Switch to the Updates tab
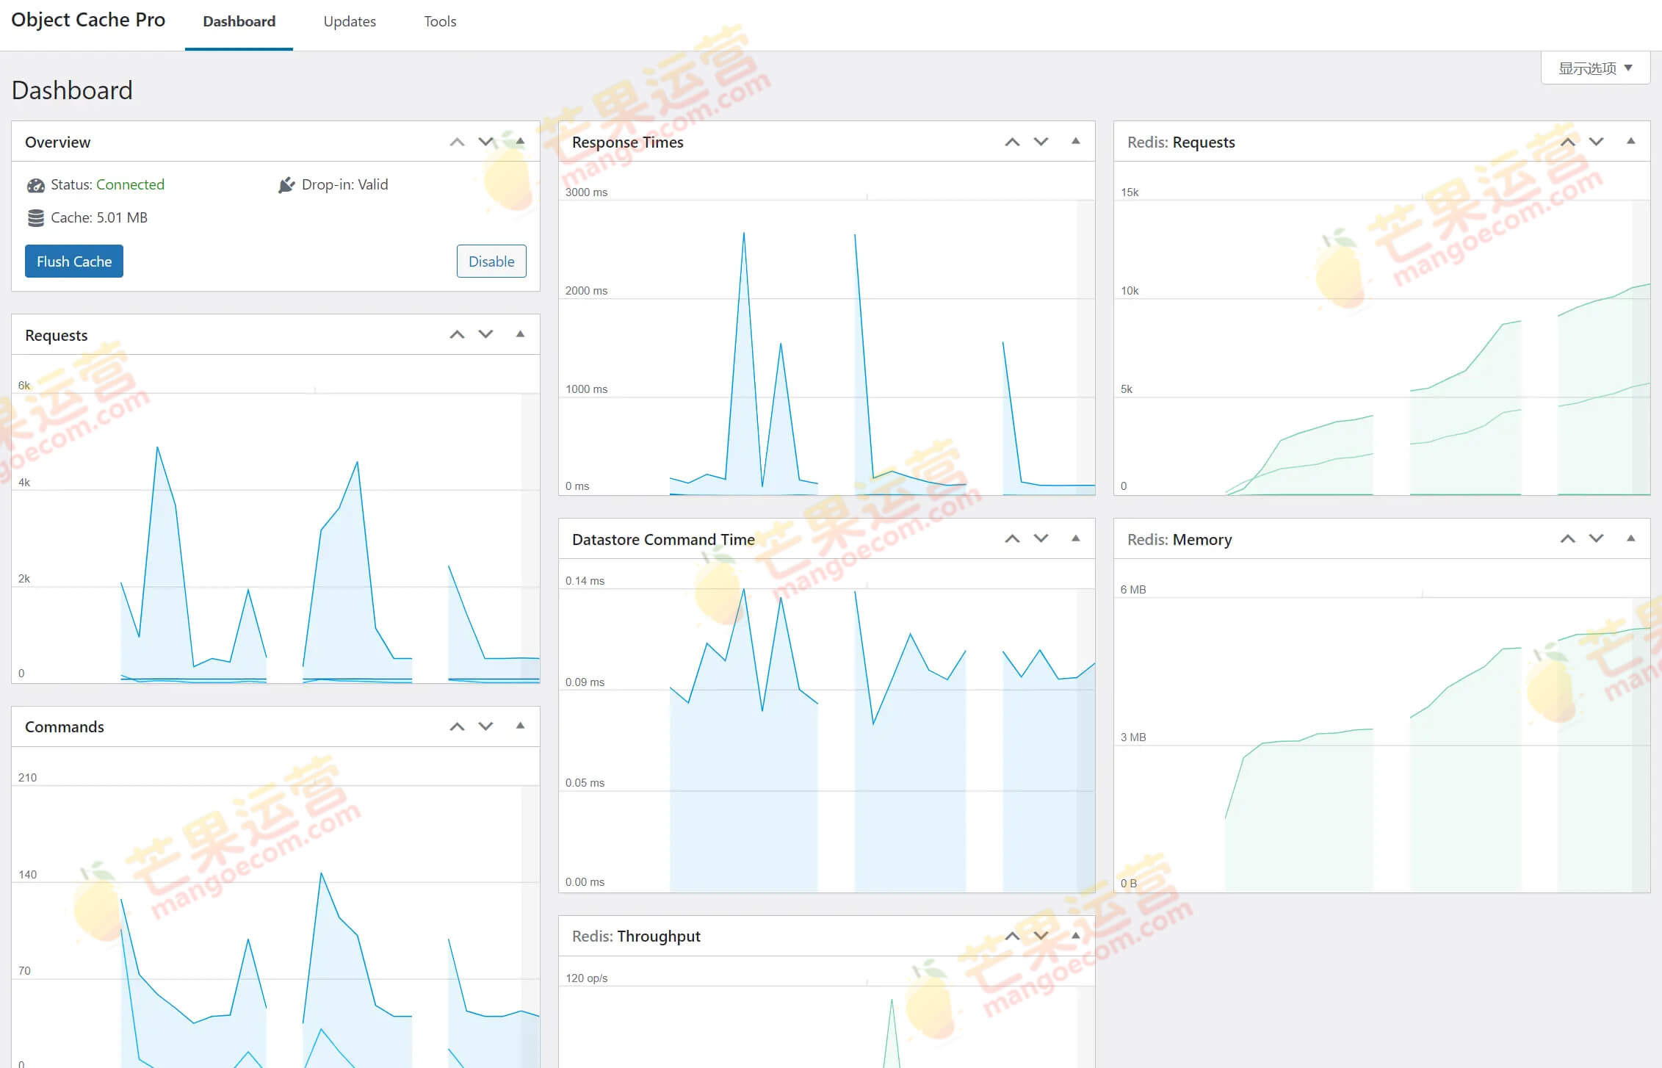This screenshot has height=1068, width=1662. [350, 21]
